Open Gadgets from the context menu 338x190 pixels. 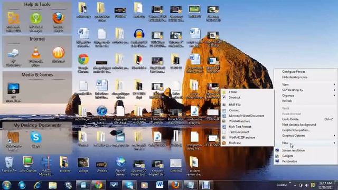point(306,156)
